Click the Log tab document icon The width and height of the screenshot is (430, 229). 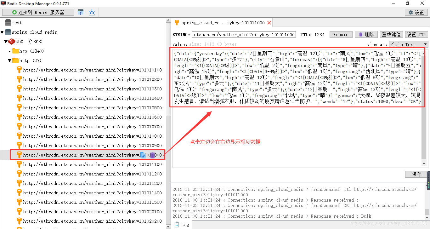click(x=177, y=225)
